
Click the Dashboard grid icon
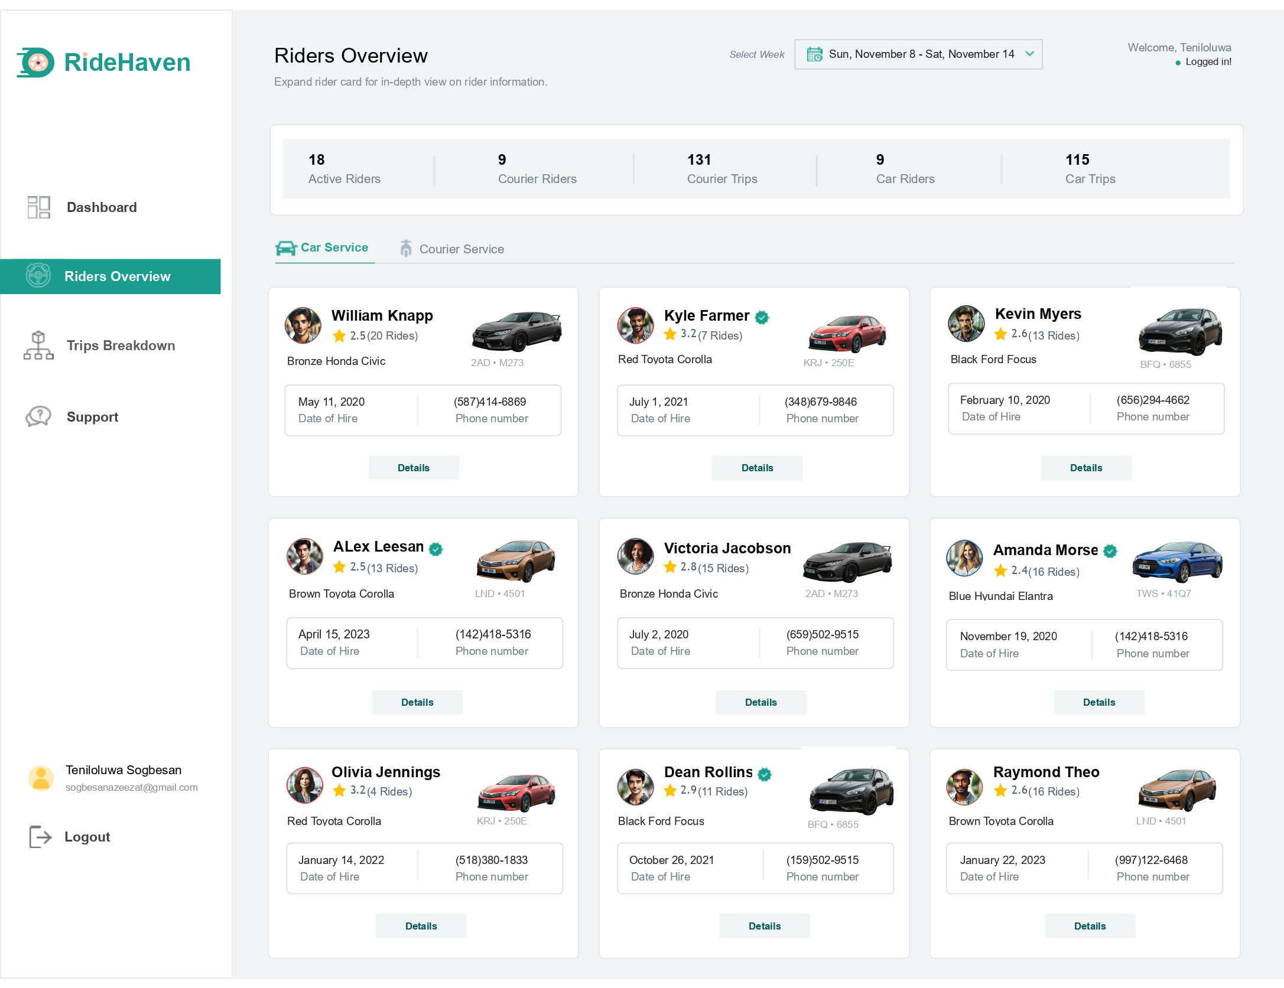tap(39, 207)
